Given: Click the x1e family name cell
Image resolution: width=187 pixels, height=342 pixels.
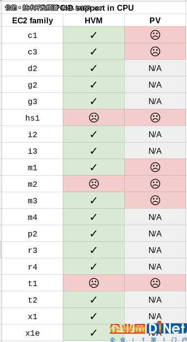Looking at the screenshot, I should tap(33, 333).
